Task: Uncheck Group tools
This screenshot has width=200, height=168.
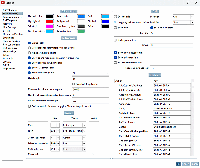Action: coord(29,43)
